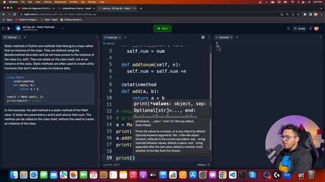This screenshot has height=182, width=325.
Task: Reload the page in Chrome
Action: [15, 14]
